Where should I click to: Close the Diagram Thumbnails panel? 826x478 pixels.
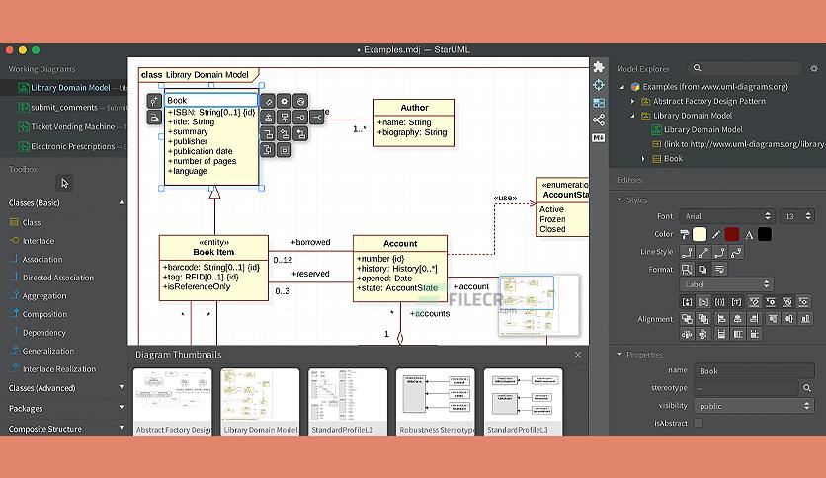(x=578, y=355)
